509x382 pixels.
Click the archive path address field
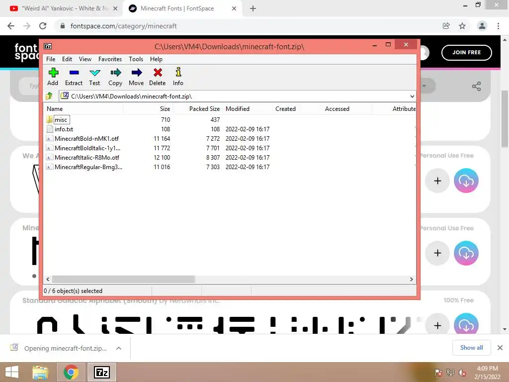coord(234,96)
